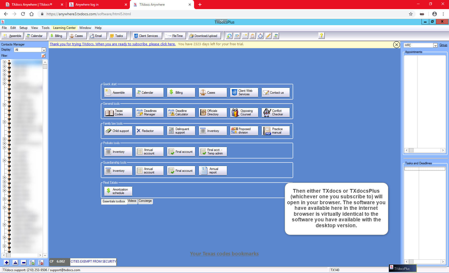Launch the Deadline Calculator
449x273 pixels.
point(181,112)
